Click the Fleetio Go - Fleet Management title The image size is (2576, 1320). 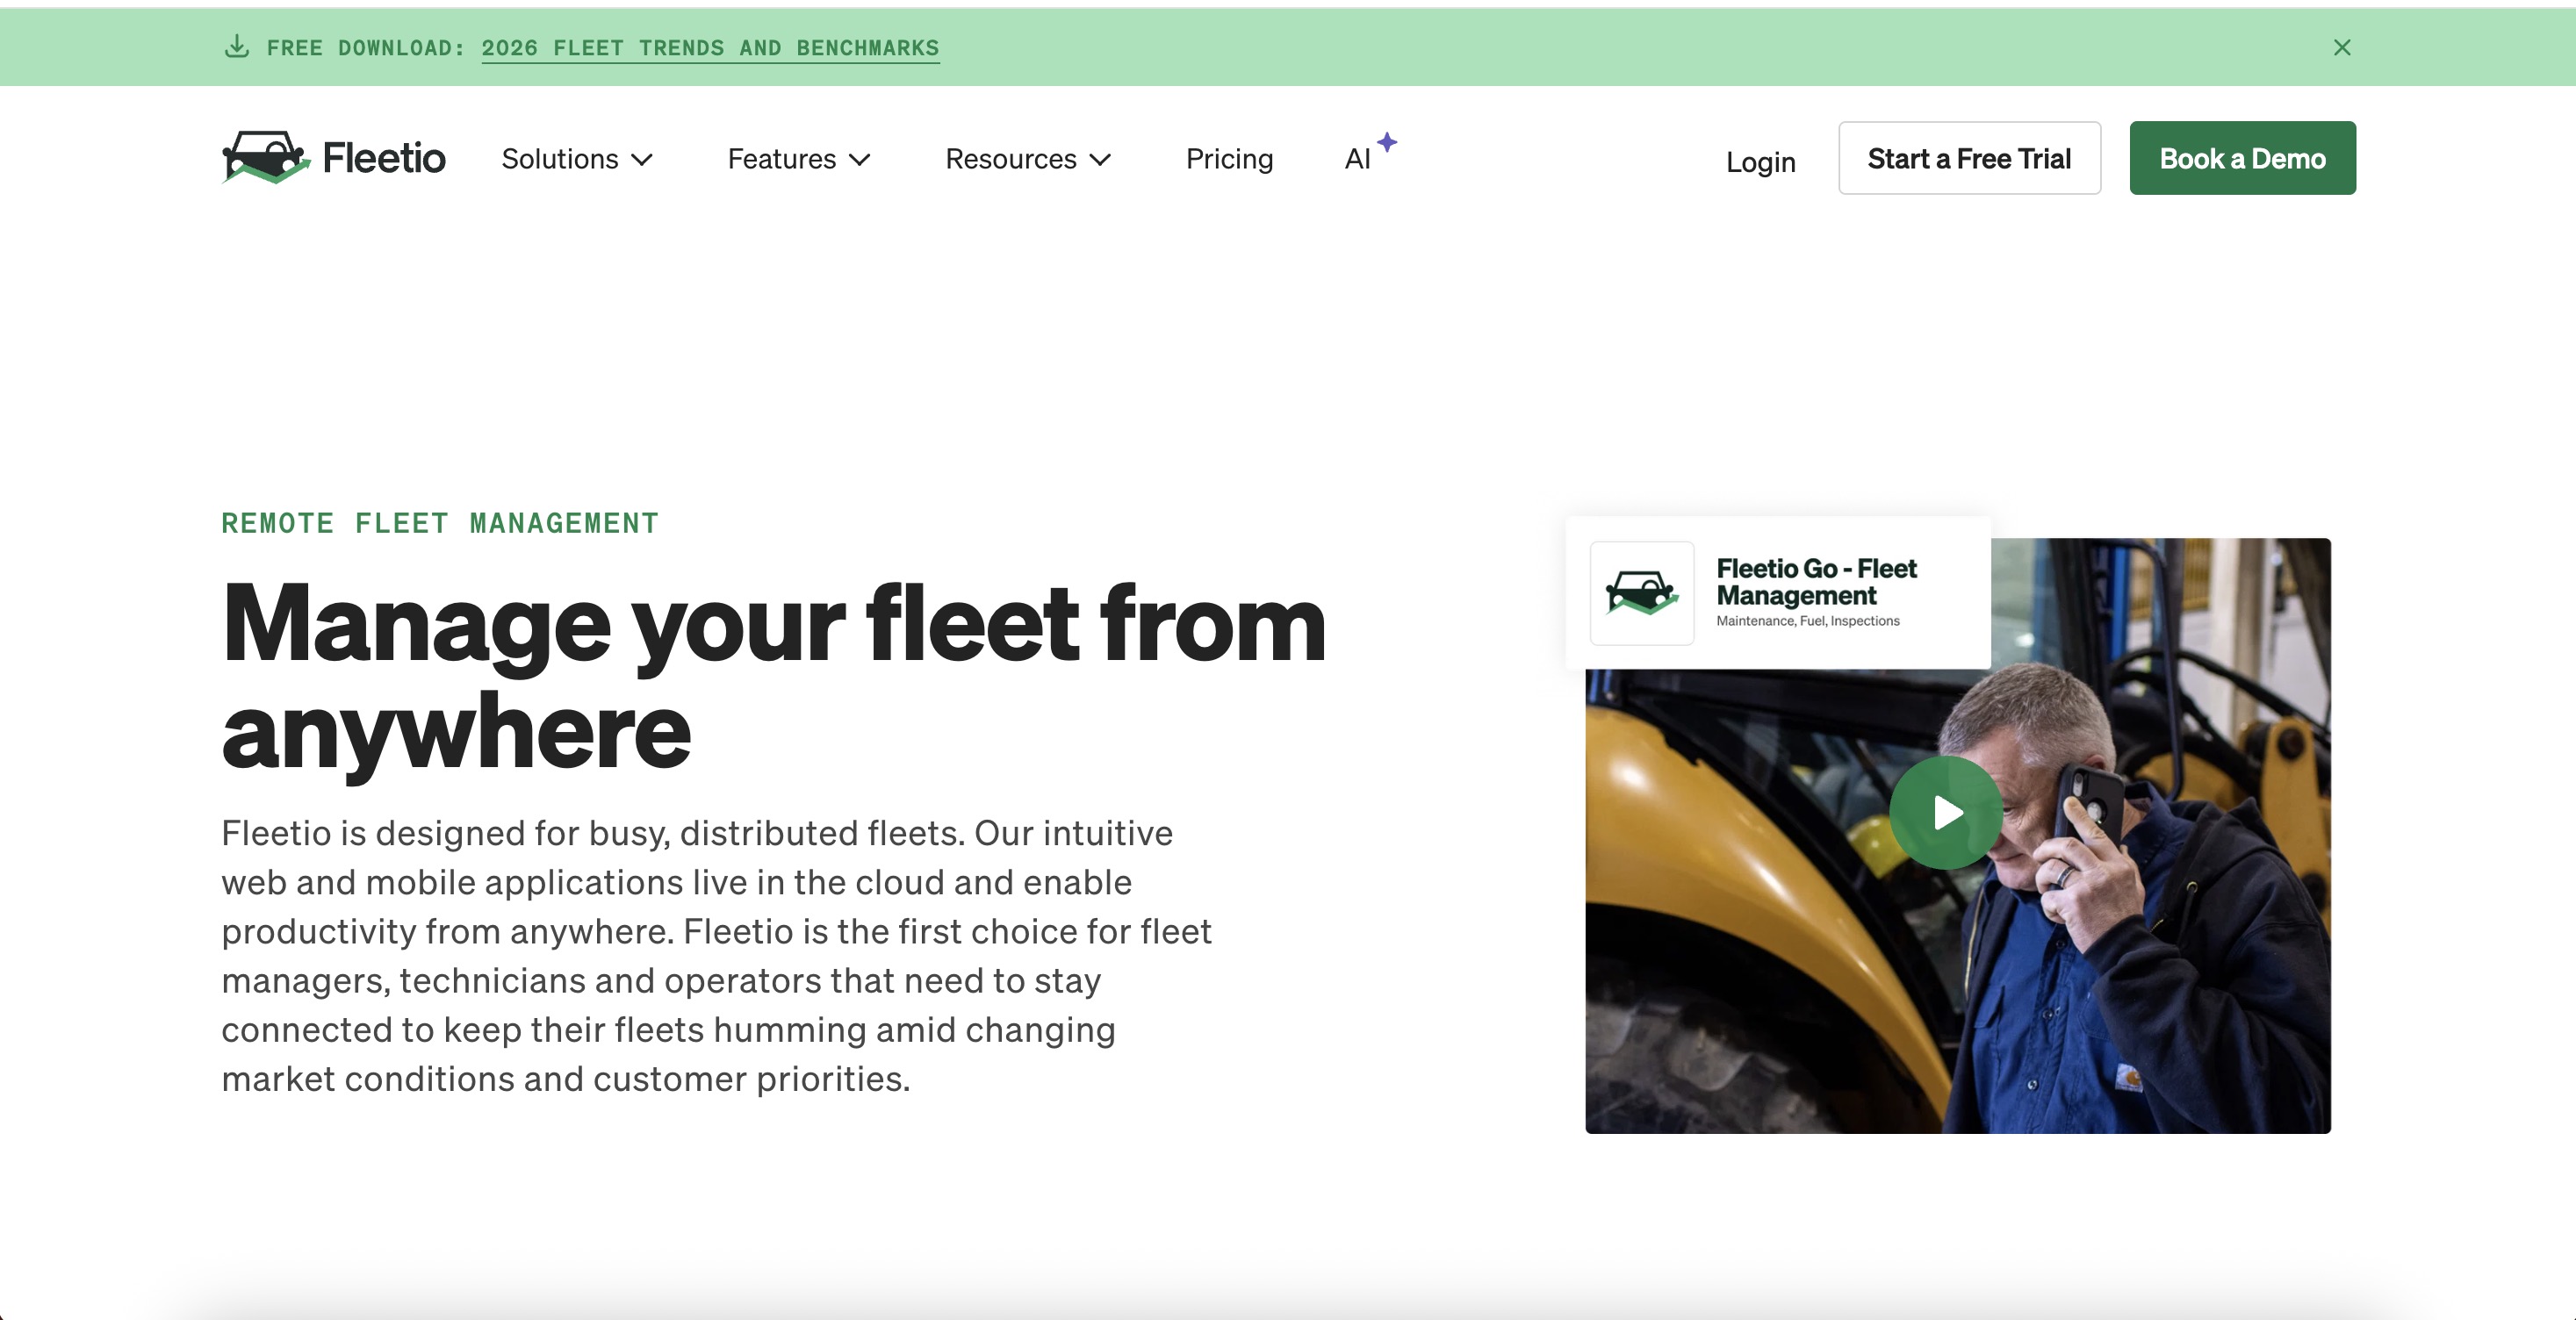click(x=1816, y=582)
